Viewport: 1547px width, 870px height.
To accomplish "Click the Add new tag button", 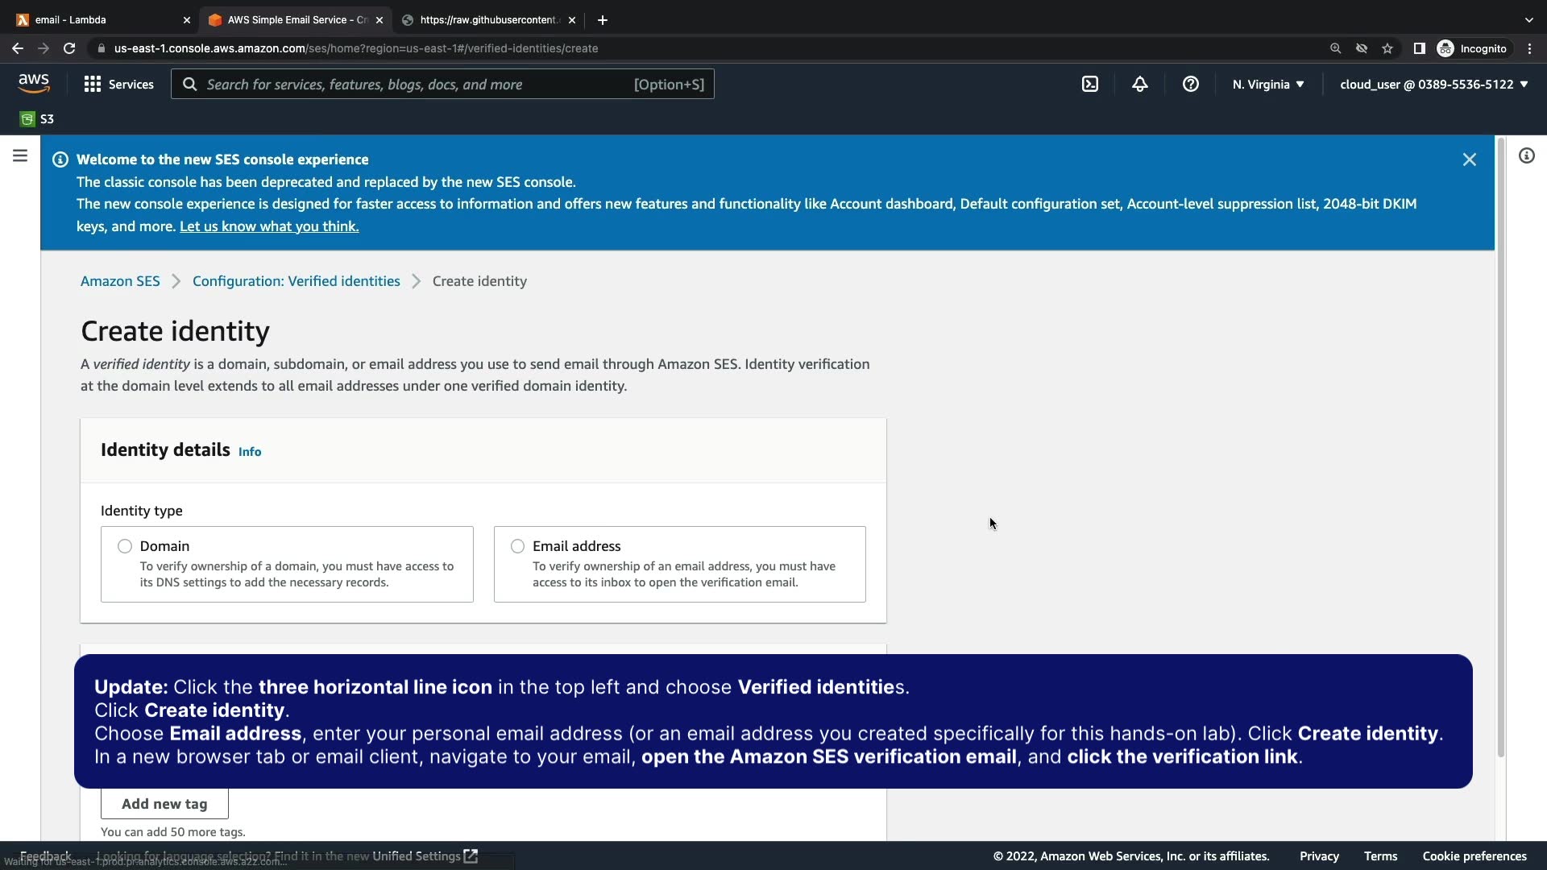I will tap(164, 804).
